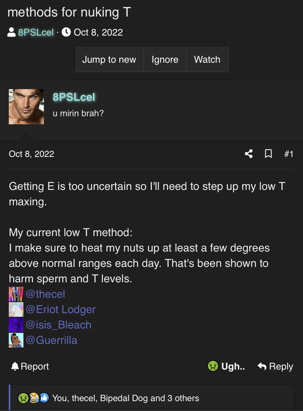Open the #1 post permalink
303x411 pixels.
tap(289, 154)
